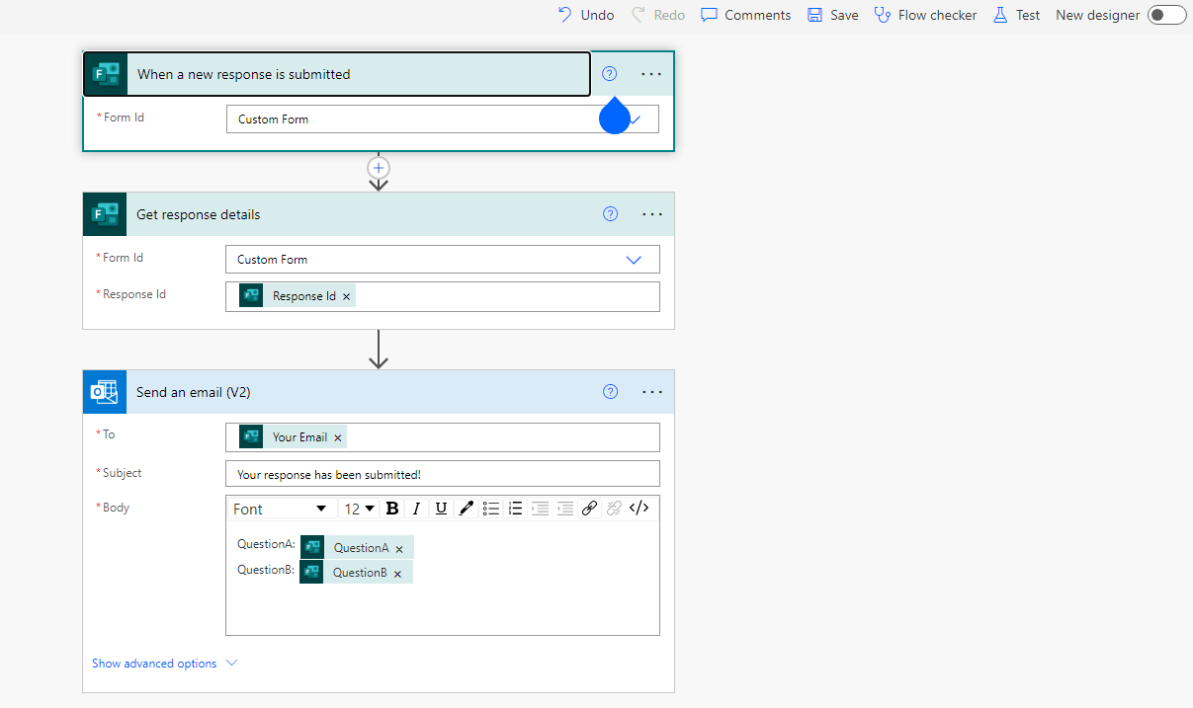
Task: Open the font size dropdown in the body toolbar
Action: 358,508
